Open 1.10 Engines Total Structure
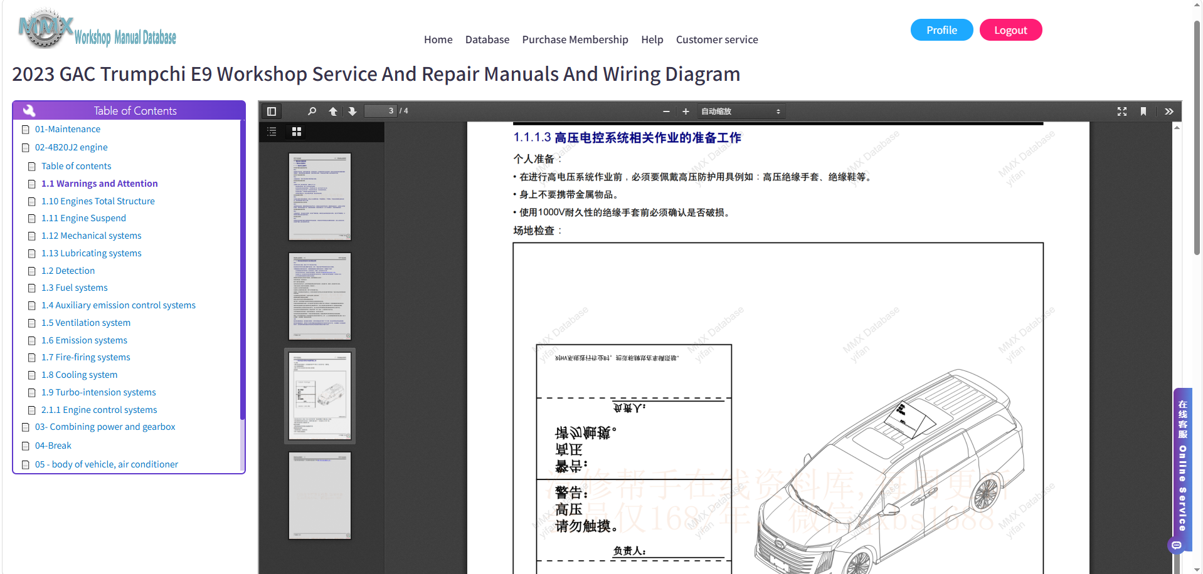The height and width of the screenshot is (574, 1203). pos(98,201)
